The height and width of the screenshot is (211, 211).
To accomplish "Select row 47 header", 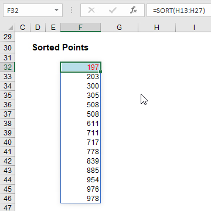I will (8, 207).
